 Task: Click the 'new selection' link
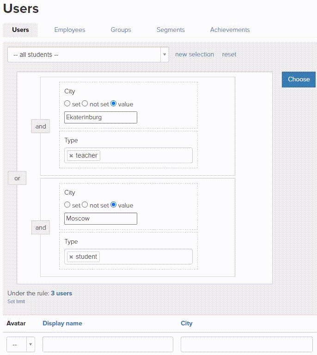click(195, 55)
